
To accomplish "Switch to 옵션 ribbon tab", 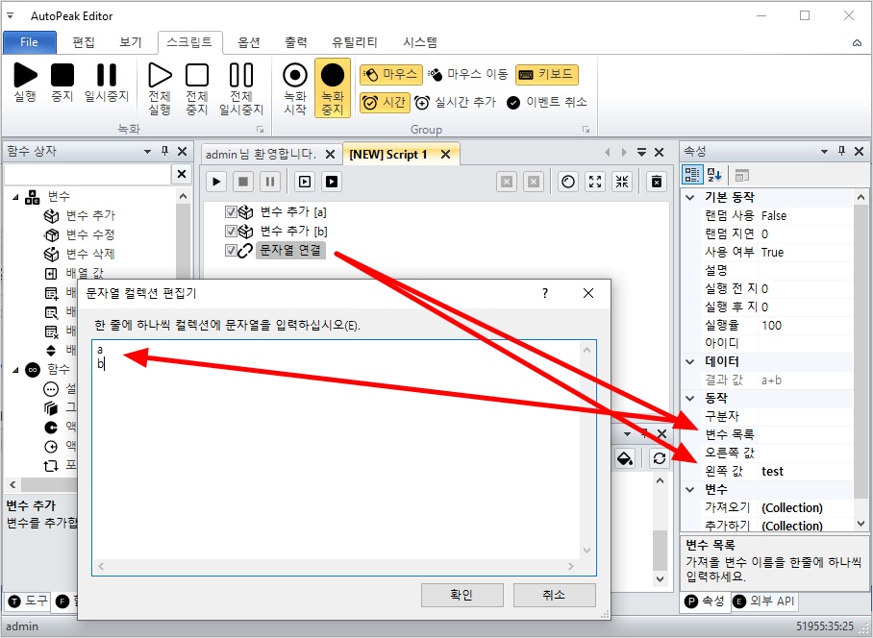I will (249, 42).
